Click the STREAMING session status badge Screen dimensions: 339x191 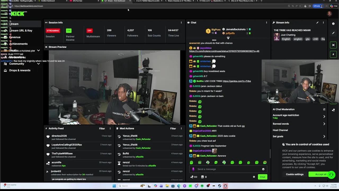coord(53,31)
